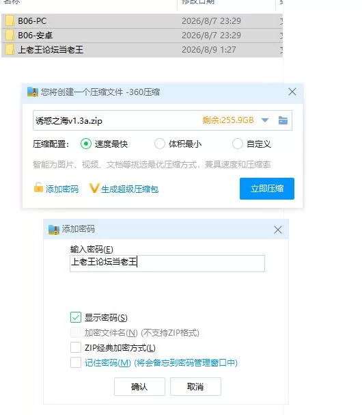The height and width of the screenshot is (415, 362).
Task: Click the B06-安卓 folder icon
Action: [10, 35]
